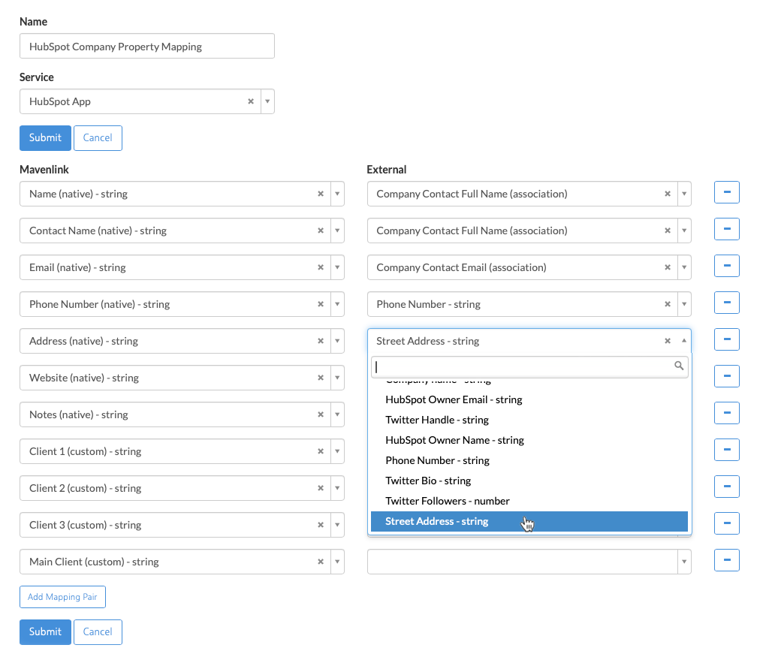Expand the Email (native) dropdown
Viewport: 766px width, 666px height.
click(337, 267)
